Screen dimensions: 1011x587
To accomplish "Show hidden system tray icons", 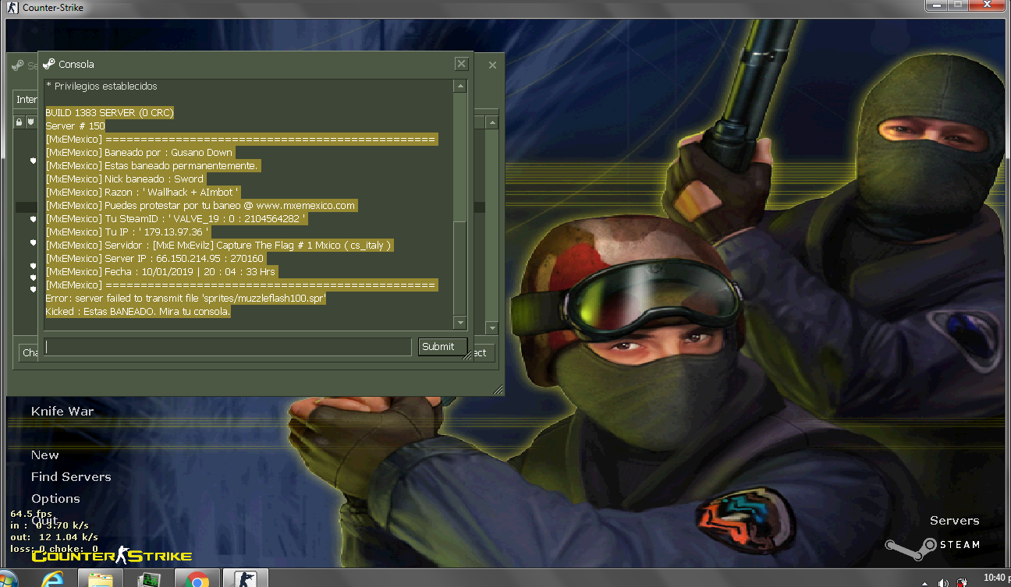I will tap(925, 582).
